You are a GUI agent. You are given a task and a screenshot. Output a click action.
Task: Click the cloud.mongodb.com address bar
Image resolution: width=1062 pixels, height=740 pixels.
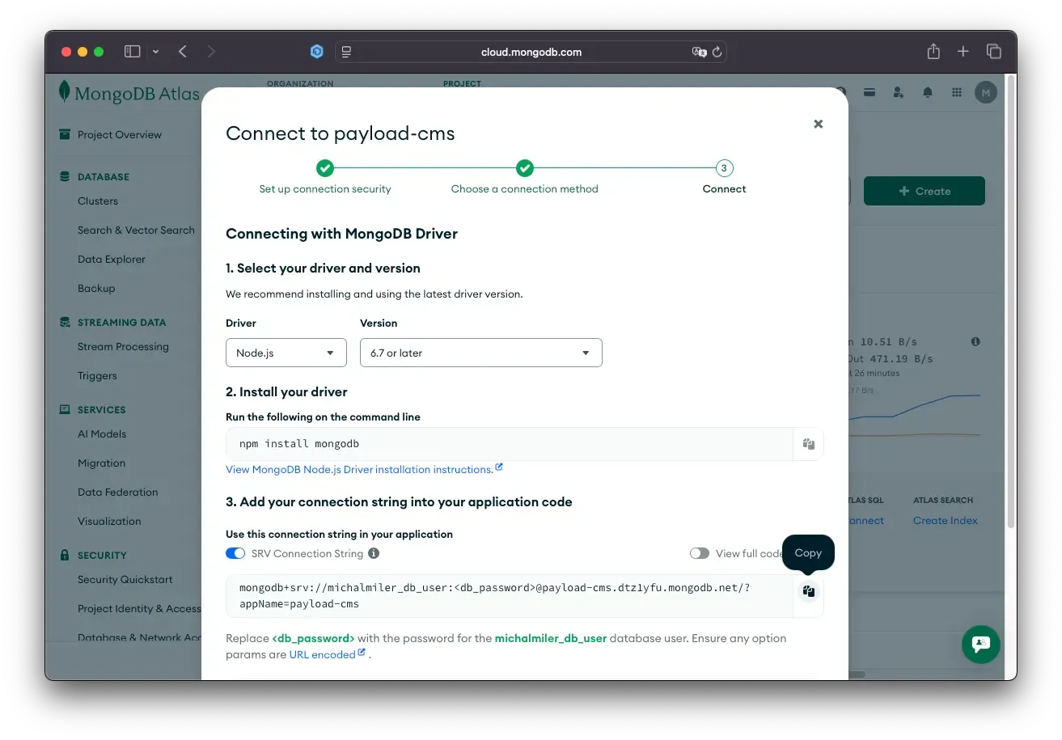[531, 52]
